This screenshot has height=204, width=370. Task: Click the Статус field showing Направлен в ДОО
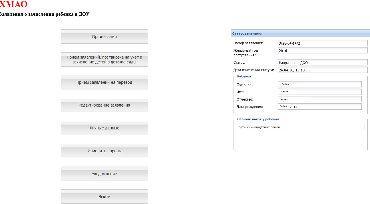[322, 63]
